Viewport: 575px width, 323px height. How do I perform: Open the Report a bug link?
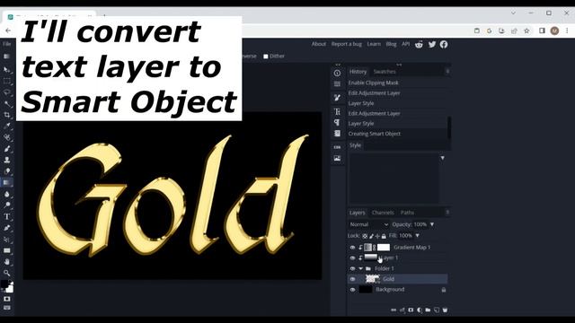pos(346,44)
